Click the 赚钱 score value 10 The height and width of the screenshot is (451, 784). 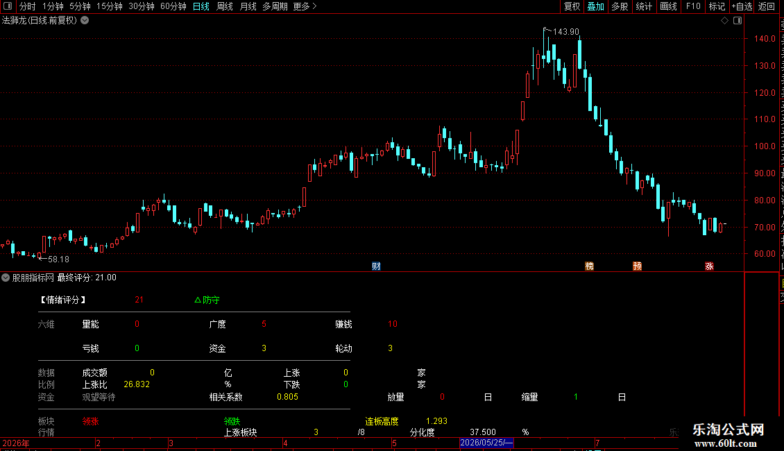[393, 324]
